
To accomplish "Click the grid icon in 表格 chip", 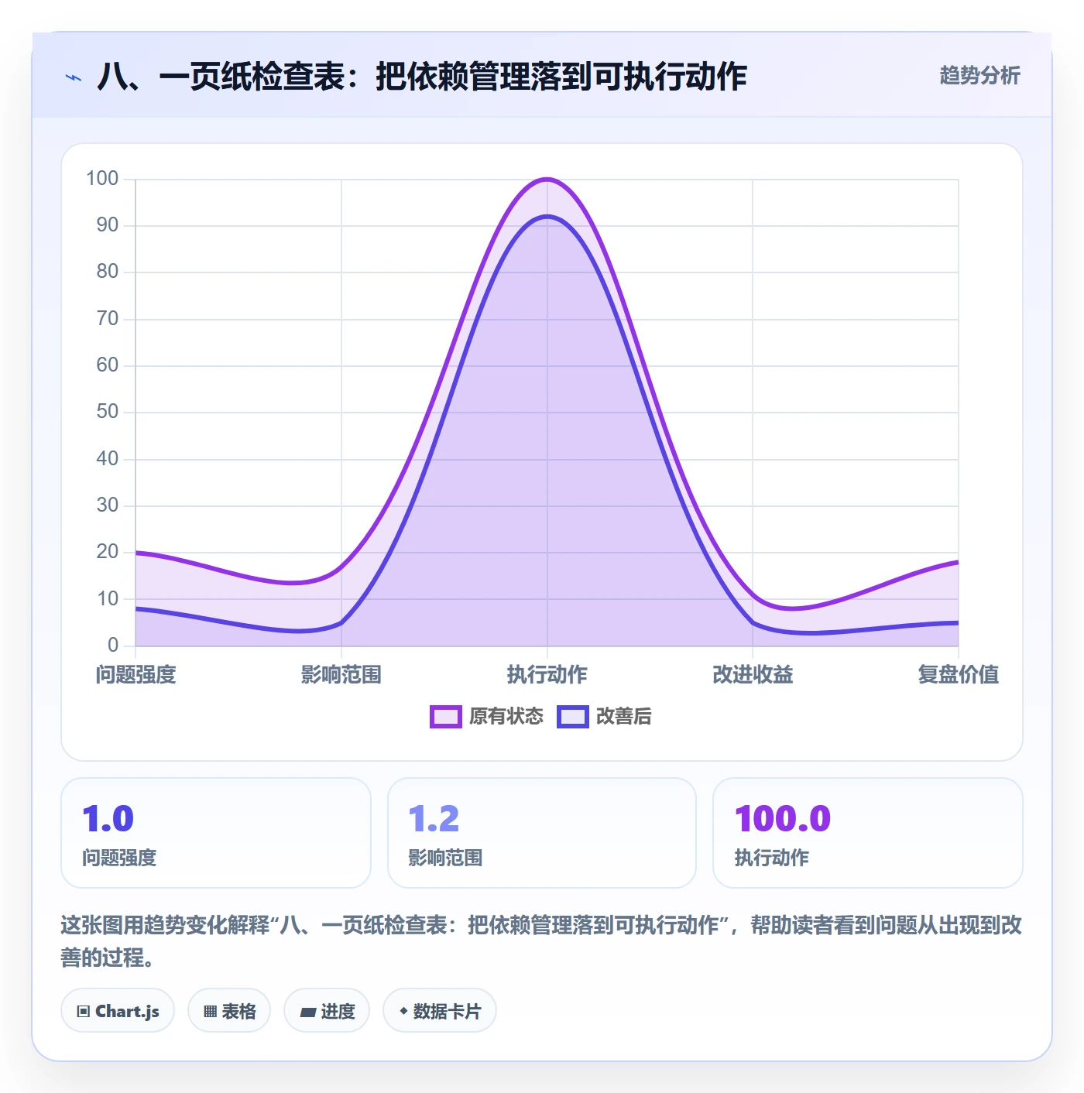I will [x=210, y=1011].
